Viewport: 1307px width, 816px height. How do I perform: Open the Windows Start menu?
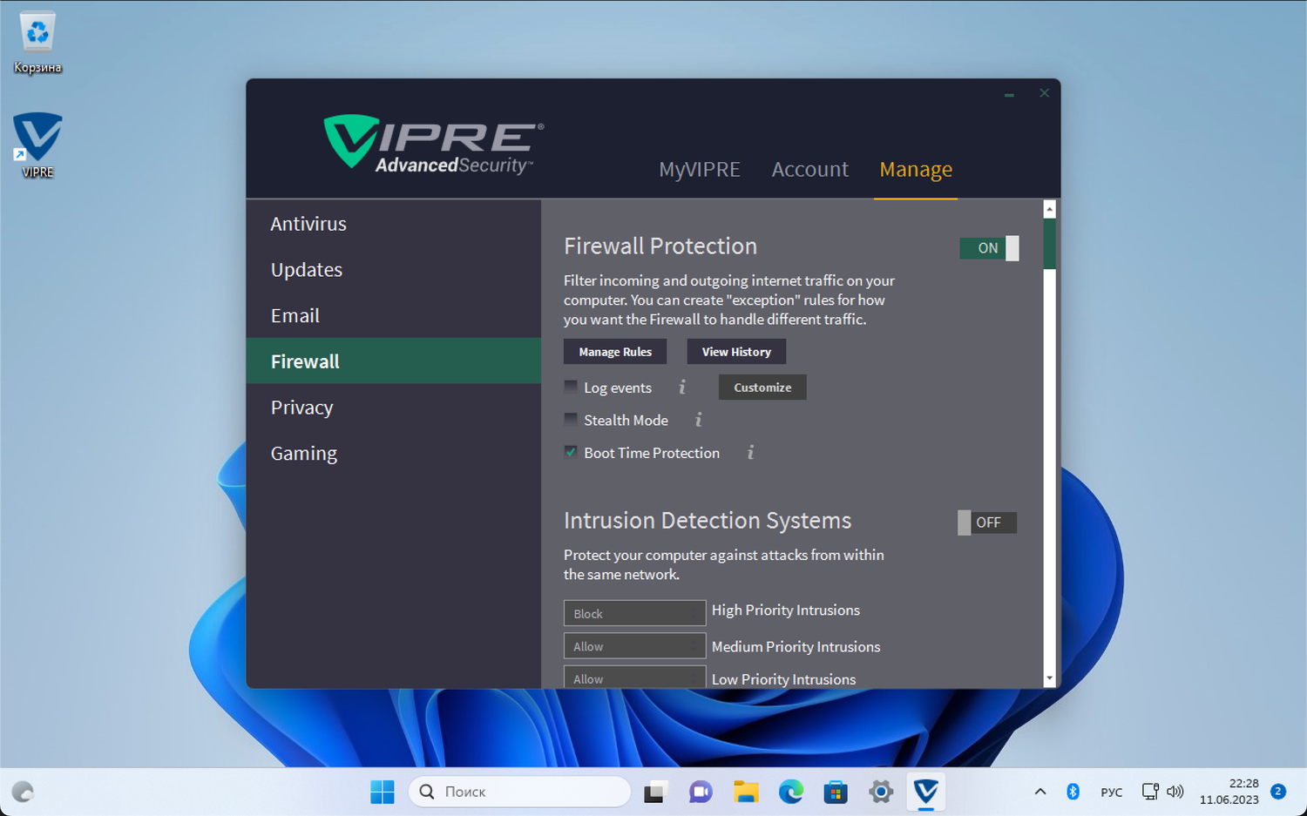pyautogui.click(x=383, y=792)
